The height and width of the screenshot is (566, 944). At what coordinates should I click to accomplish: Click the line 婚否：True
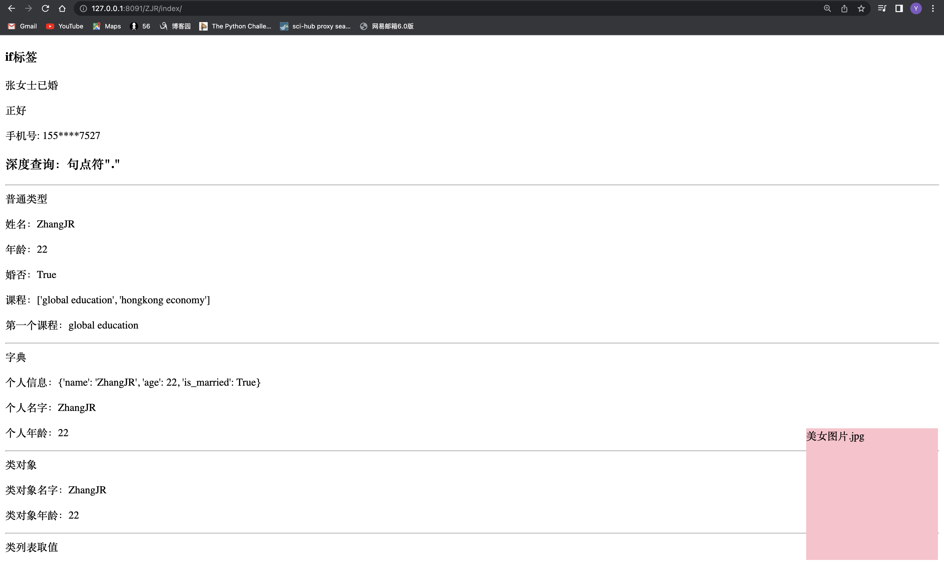click(x=31, y=275)
